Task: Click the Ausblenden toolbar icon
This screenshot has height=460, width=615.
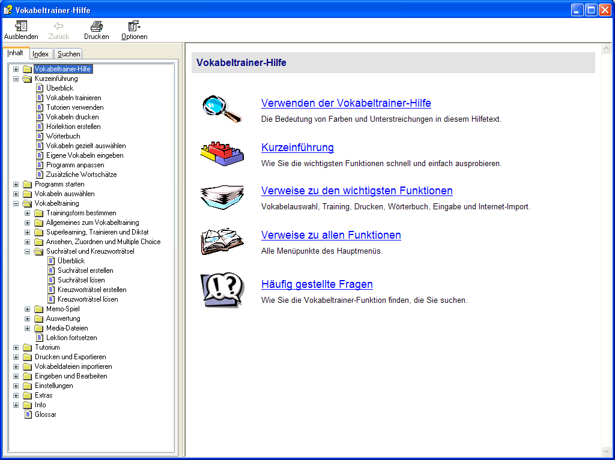Action: click(21, 26)
